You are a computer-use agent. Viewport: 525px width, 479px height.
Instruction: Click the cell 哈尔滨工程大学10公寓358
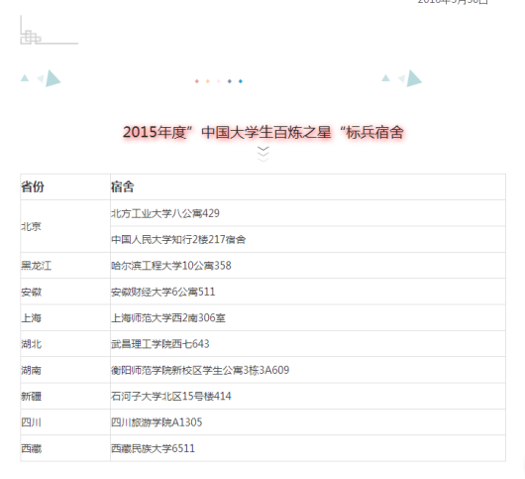[308, 266]
